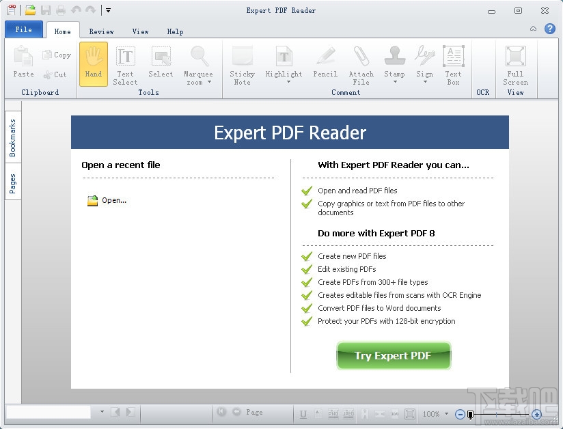Viewport: 563px width, 429px height.
Task: Expand the search field dropdown arrow
Action: 102,412
